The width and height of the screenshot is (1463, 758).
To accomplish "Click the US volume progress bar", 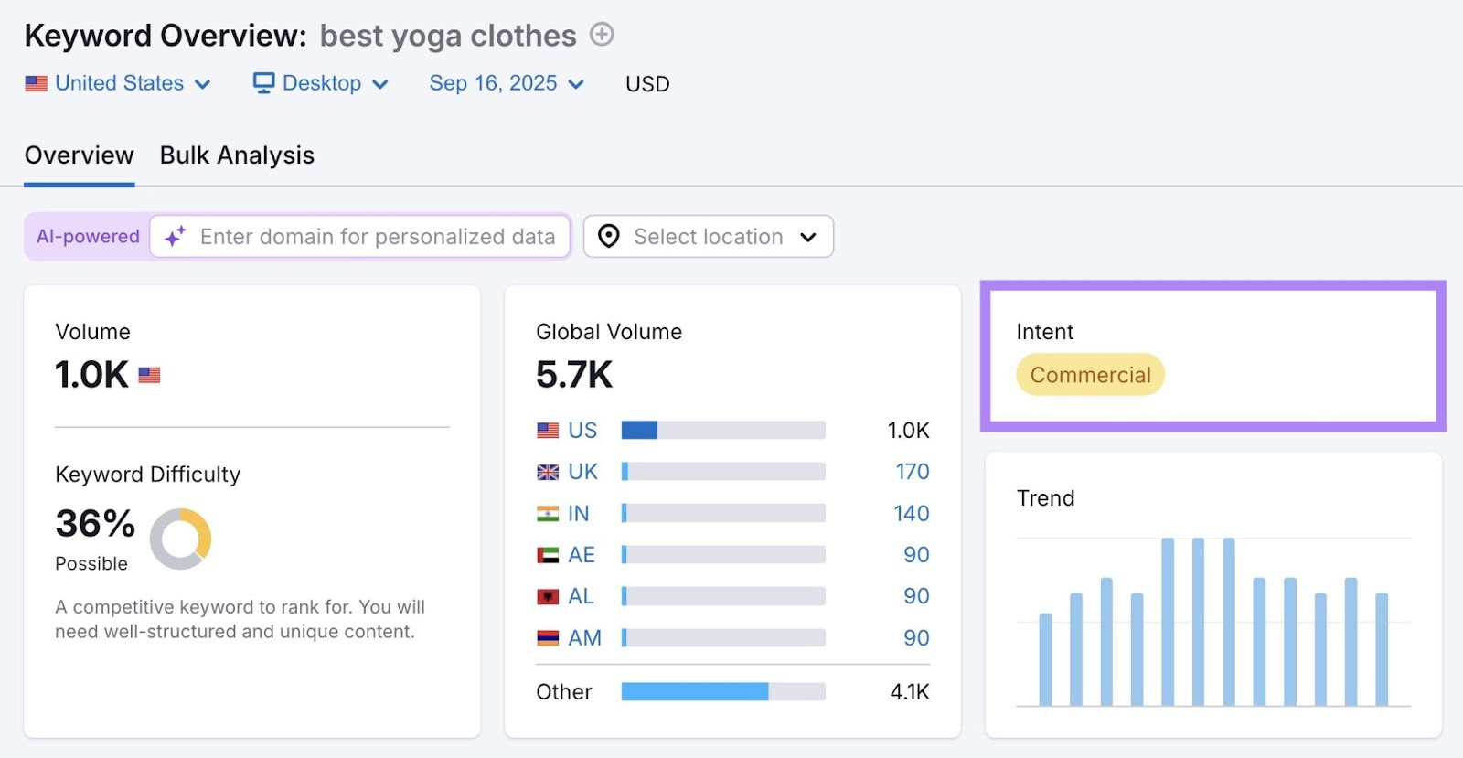I will (722, 431).
